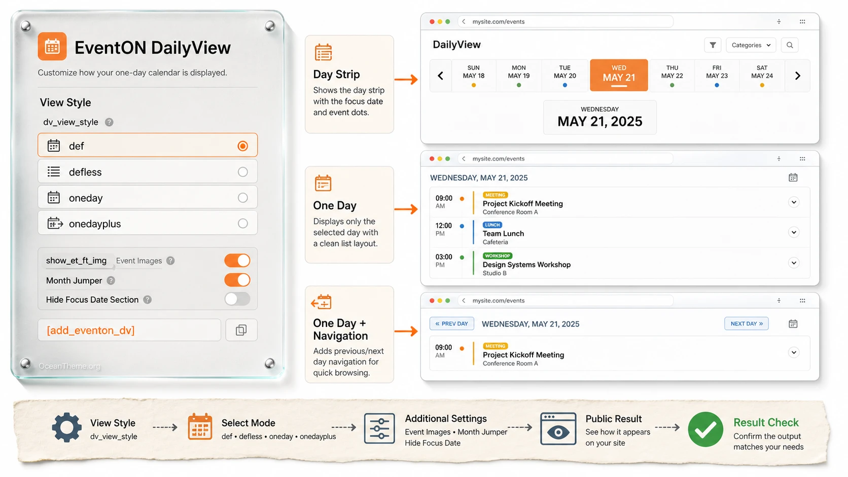Click the Public Result eye icon
Viewport: 848px width, 477px height.
click(558, 429)
